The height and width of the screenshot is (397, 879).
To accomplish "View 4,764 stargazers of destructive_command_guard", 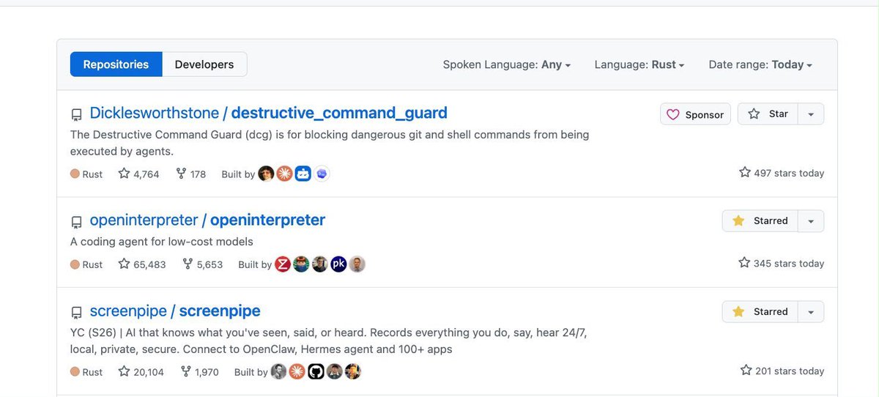I will [x=138, y=174].
